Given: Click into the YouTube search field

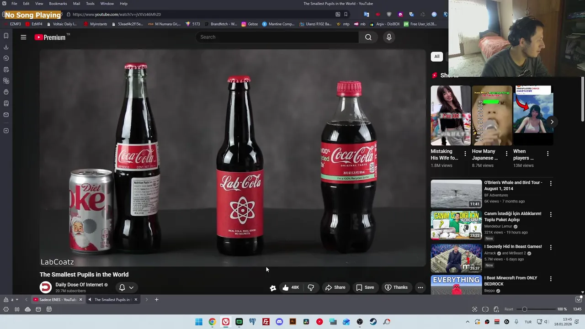Looking at the screenshot, I should click(x=277, y=37).
